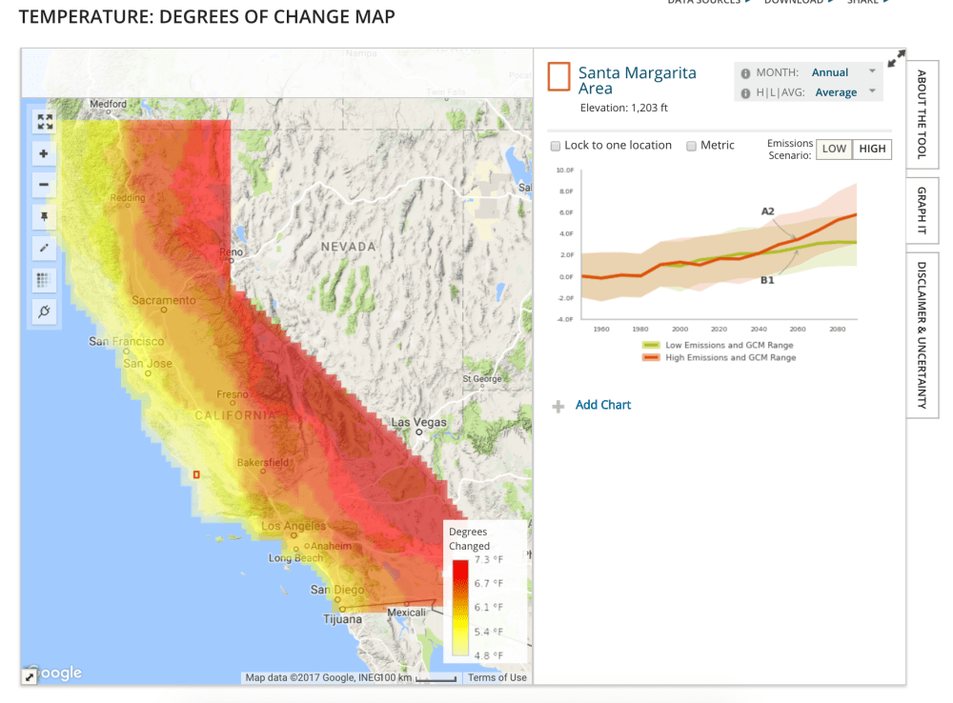The height and width of the screenshot is (703, 953).
Task: Click the info icon beside MONTH
Action: [746, 73]
